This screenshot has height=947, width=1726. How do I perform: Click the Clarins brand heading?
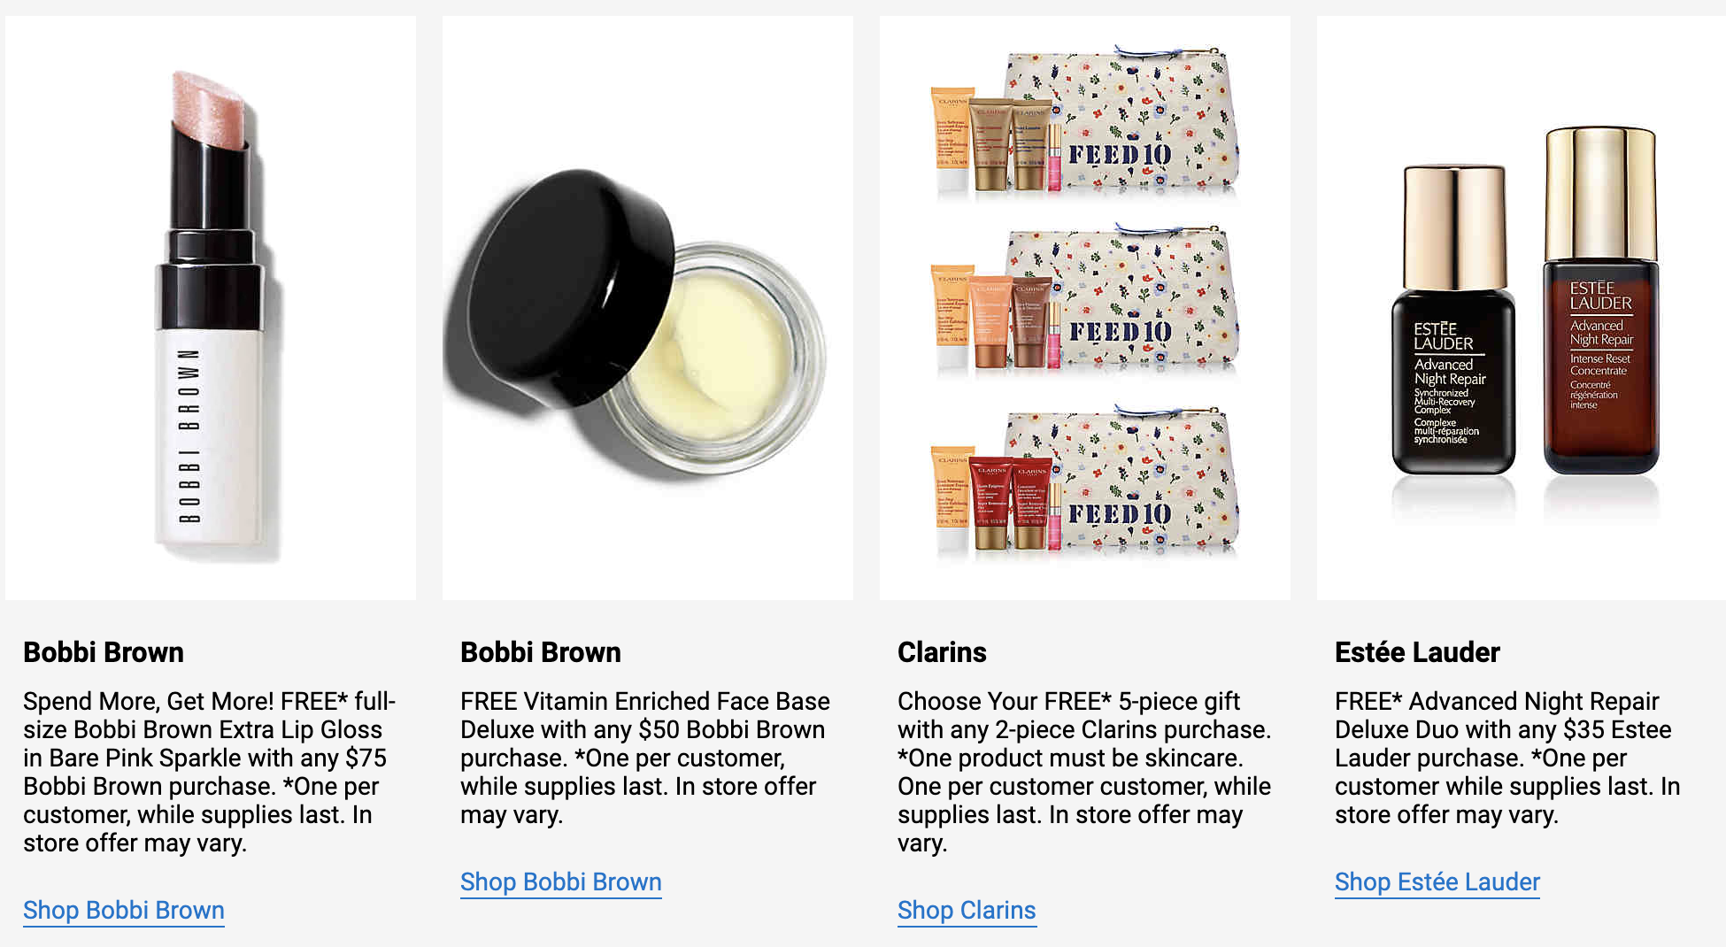tap(942, 652)
